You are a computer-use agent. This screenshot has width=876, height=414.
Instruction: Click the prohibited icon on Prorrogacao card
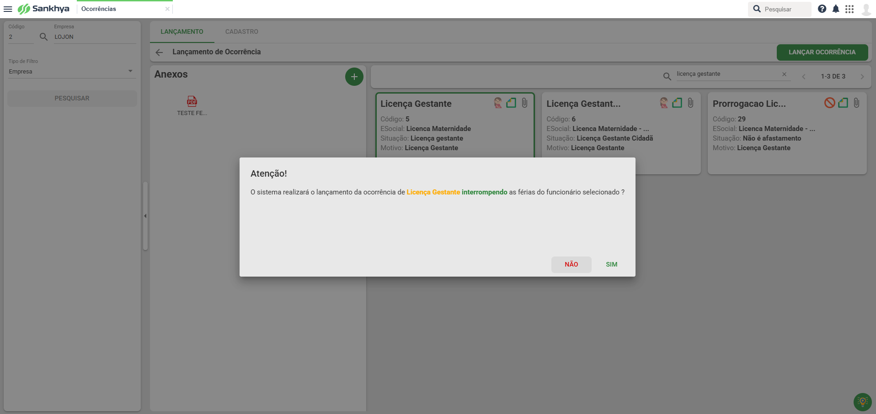coord(830,103)
